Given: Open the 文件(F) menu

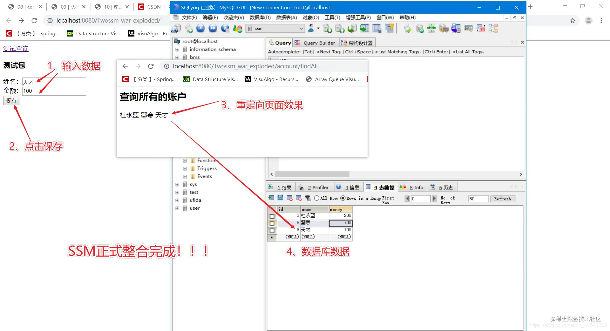Looking at the screenshot, I should (x=189, y=17).
